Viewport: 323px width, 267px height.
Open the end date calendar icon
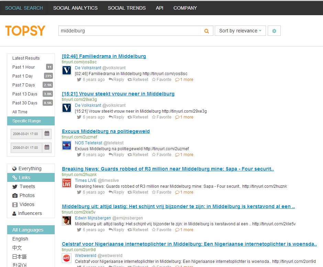tap(47, 147)
